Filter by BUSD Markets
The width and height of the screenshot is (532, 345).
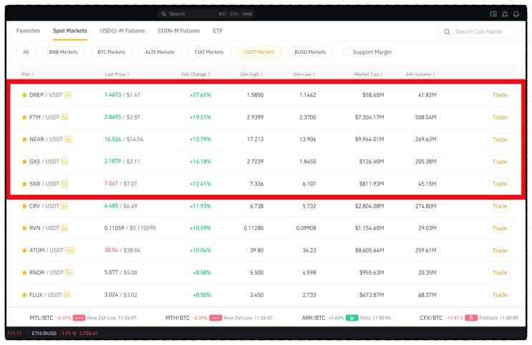310,52
